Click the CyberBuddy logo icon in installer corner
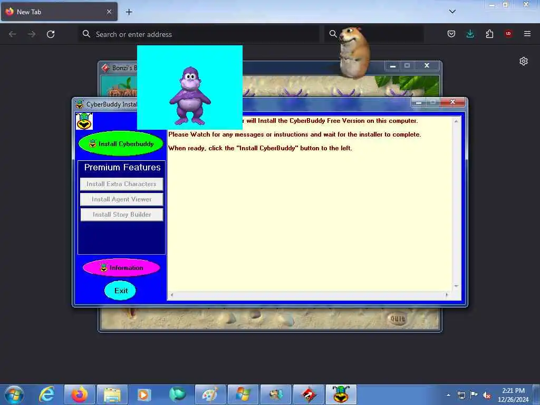Screen dimensions: 540x405 pos(84,121)
